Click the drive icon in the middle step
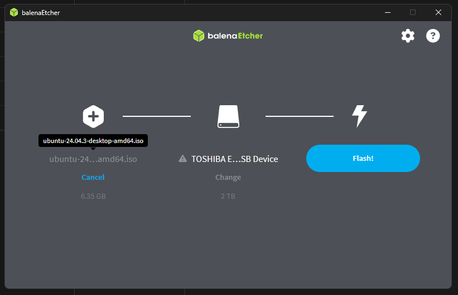 [x=228, y=116]
